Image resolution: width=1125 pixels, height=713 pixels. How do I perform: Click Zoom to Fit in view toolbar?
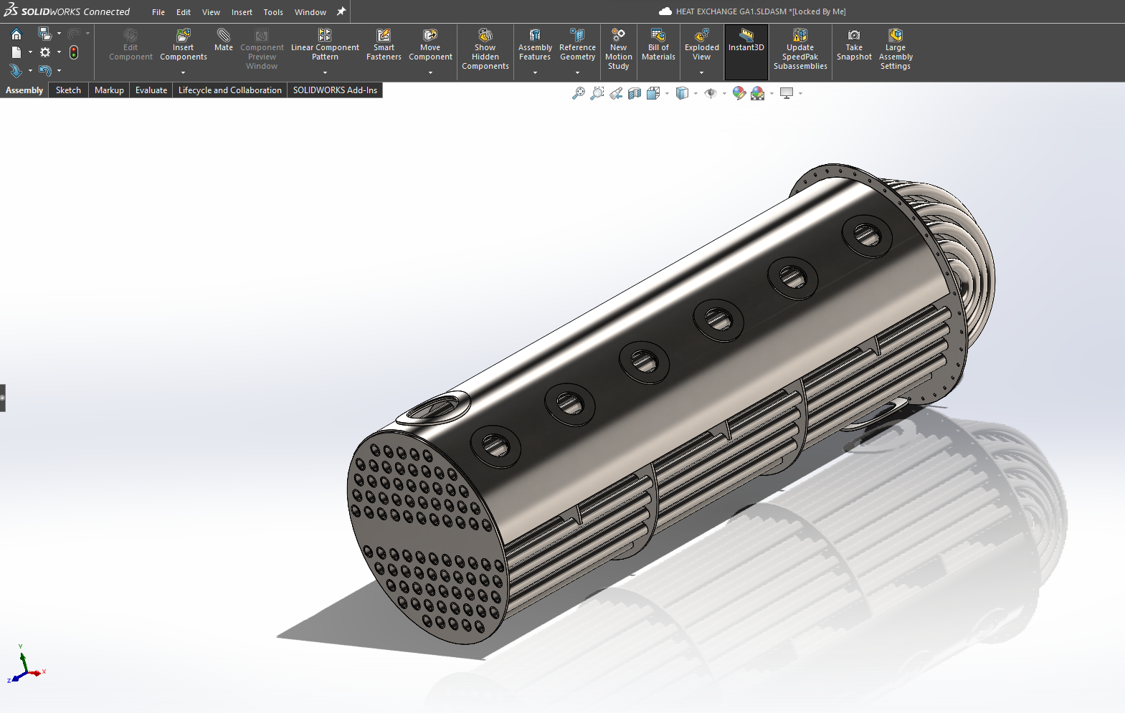click(579, 93)
